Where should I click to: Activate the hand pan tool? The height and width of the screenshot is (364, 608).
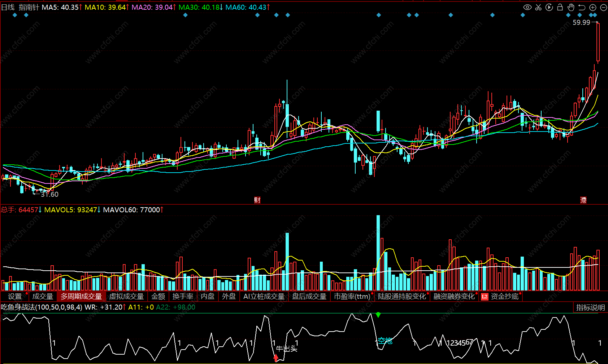coord(571,7)
